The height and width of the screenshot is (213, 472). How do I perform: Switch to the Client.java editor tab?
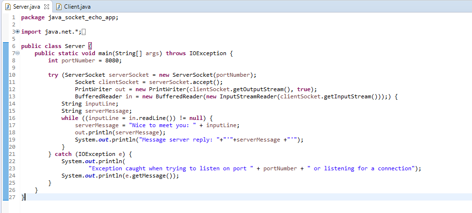[77, 7]
